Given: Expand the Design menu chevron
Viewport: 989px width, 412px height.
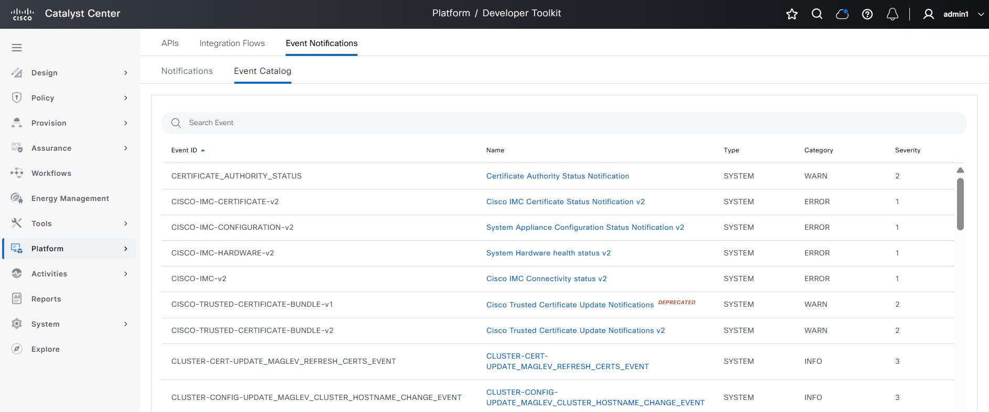Looking at the screenshot, I should point(126,73).
